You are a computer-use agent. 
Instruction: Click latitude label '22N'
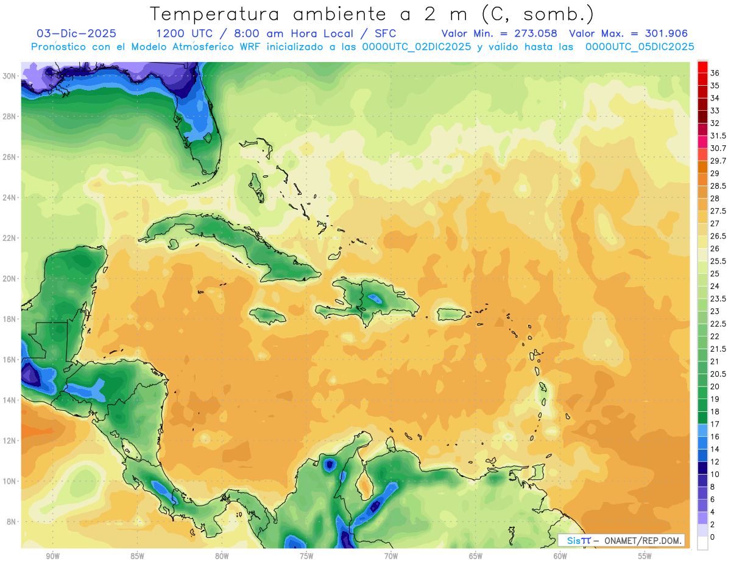[9, 238]
